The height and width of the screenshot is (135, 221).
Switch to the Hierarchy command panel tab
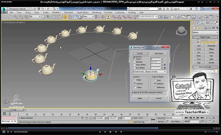(x=202, y=23)
